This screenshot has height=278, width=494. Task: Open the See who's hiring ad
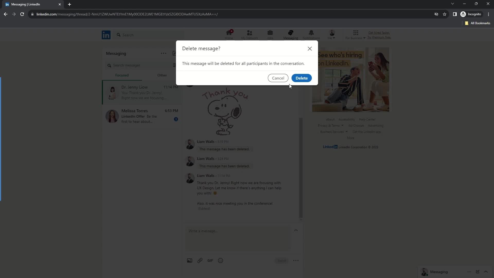[x=350, y=80]
